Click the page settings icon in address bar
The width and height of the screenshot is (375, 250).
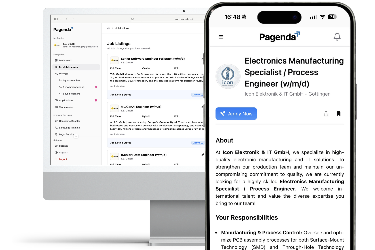pyautogui.click(x=132, y=19)
